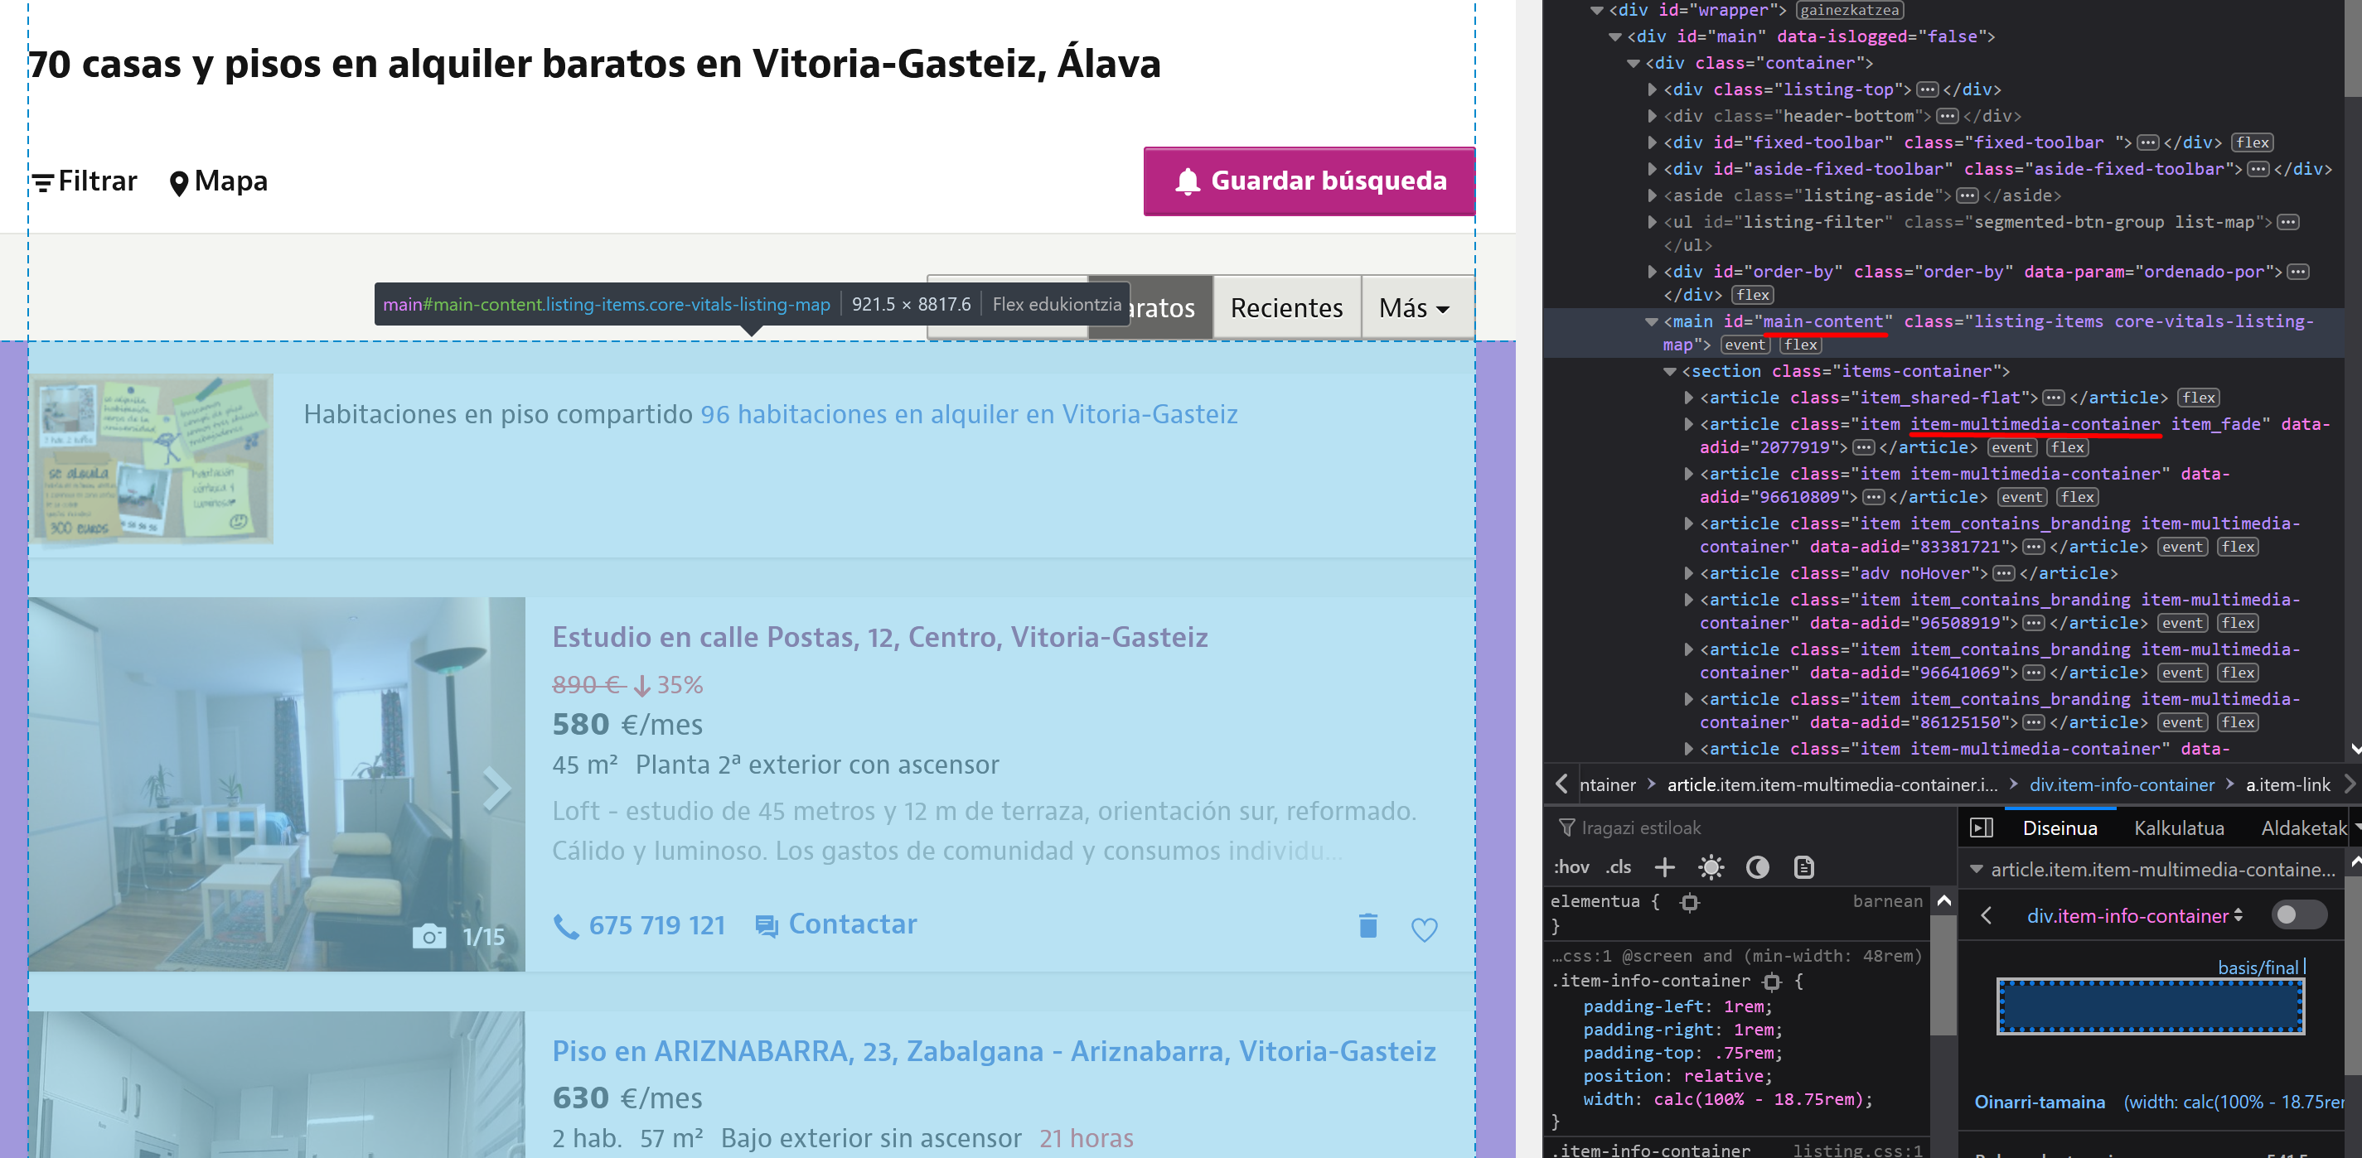2362x1158 pixels.
Task: Toggle the flex badge on article 86125150
Action: (2238, 723)
